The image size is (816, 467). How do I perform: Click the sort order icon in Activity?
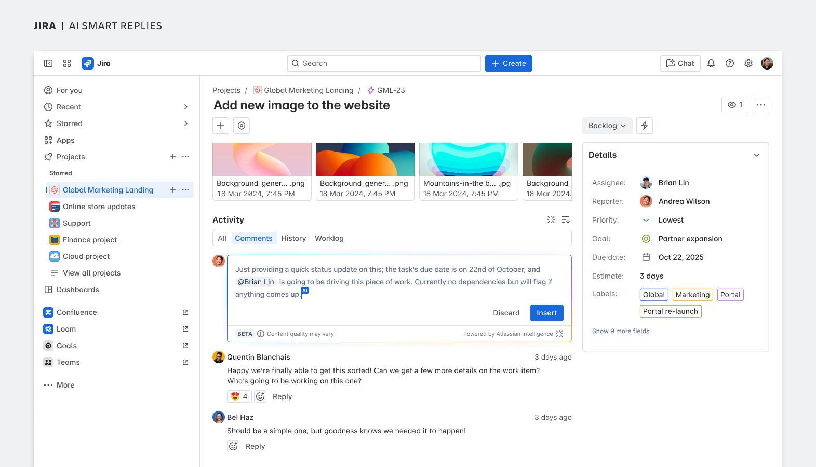[566, 219]
